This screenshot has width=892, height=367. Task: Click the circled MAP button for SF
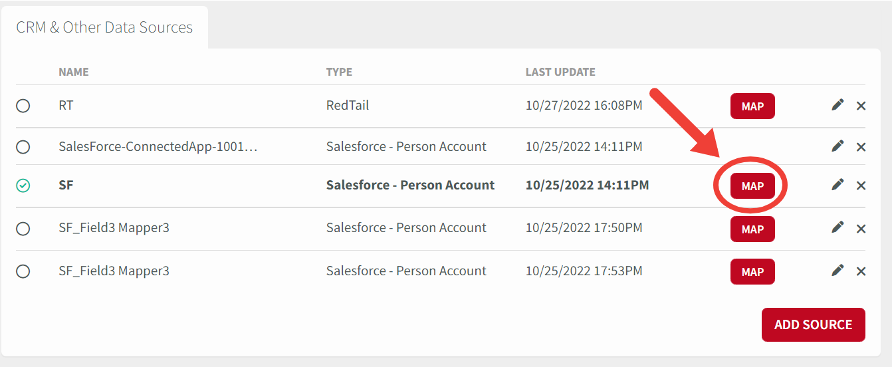tap(752, 186)
